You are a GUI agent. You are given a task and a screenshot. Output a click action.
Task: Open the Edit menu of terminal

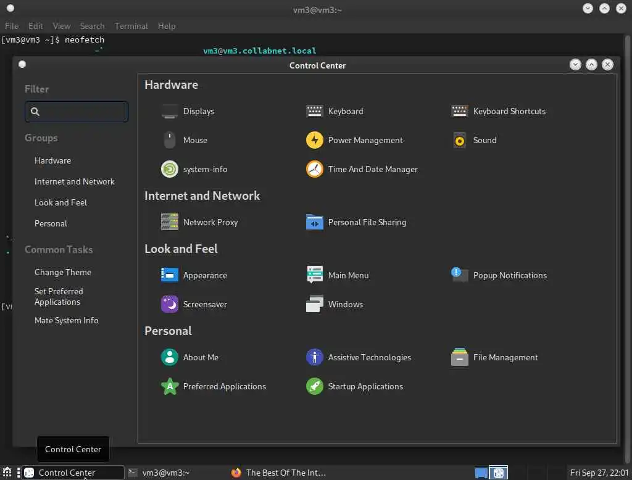[35, 26]
